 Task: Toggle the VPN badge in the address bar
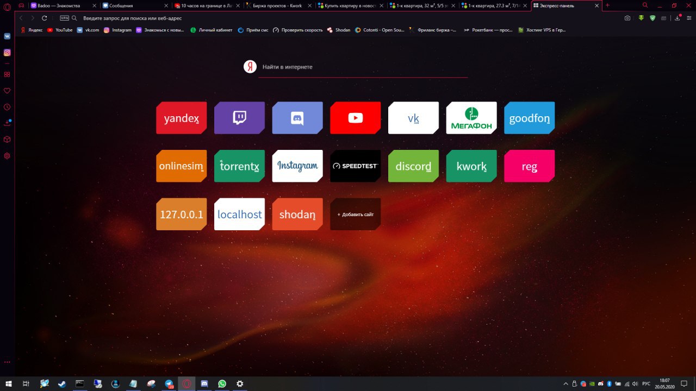[x=64, y=18]
